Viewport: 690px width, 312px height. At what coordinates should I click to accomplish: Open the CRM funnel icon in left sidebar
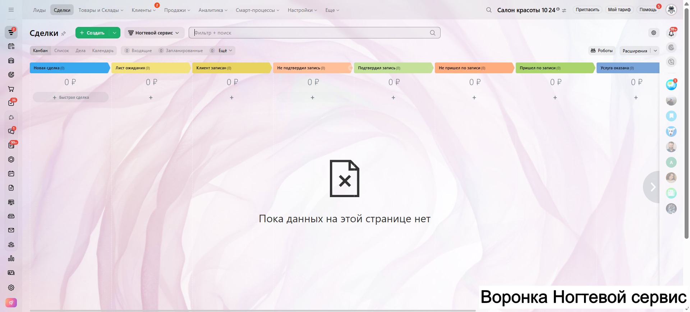11,32
